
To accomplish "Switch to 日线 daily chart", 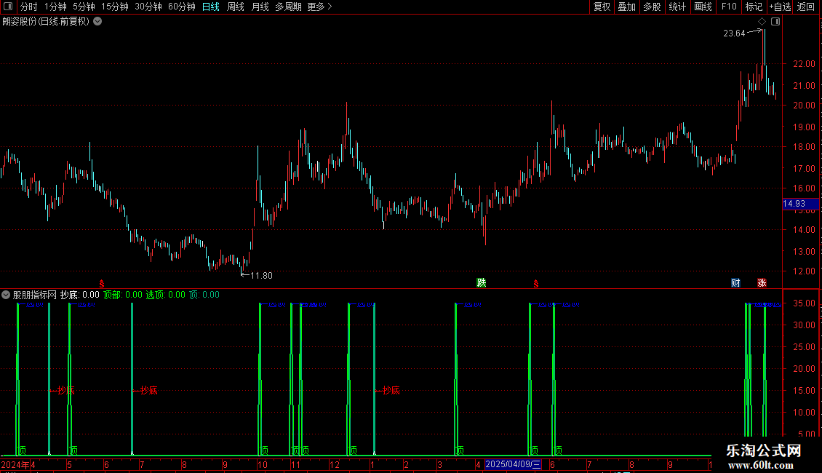I will pyautogui.click(x=211, y=7).
